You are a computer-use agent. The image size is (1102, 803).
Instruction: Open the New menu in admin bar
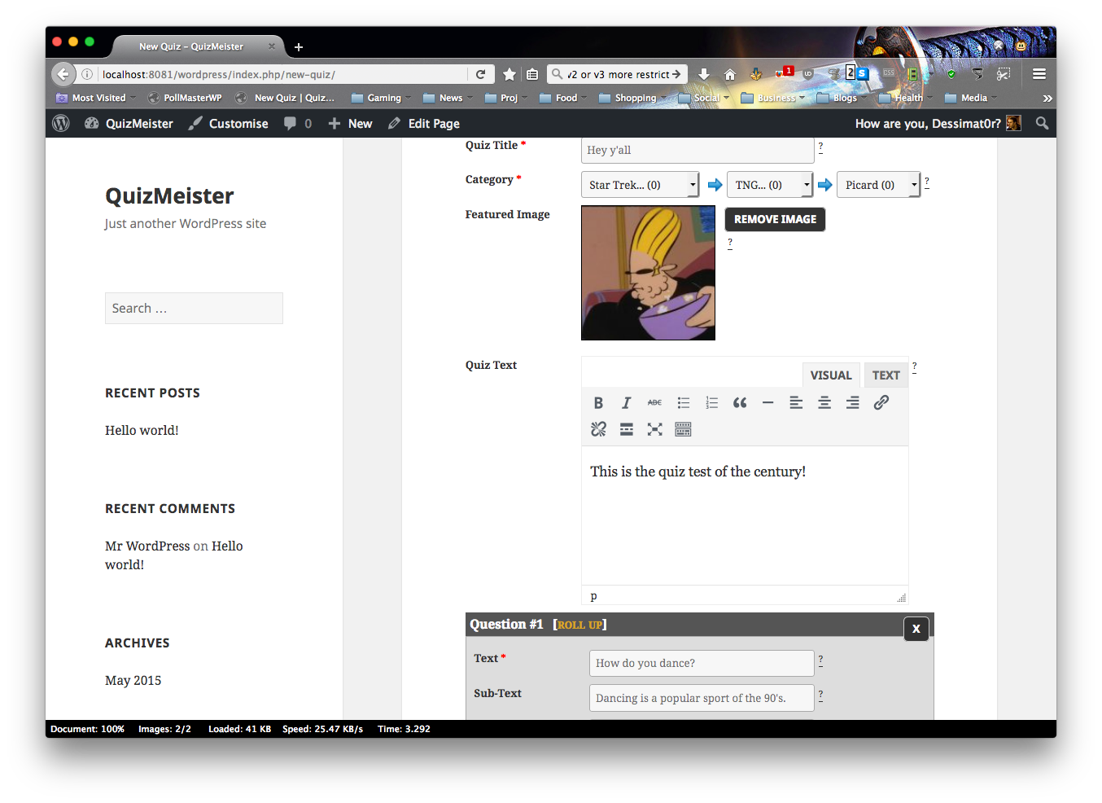[350, 123]
